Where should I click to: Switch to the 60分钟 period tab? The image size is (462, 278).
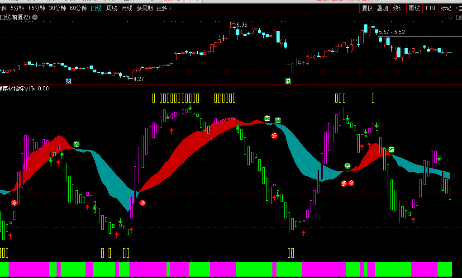[x=78, y=8]
